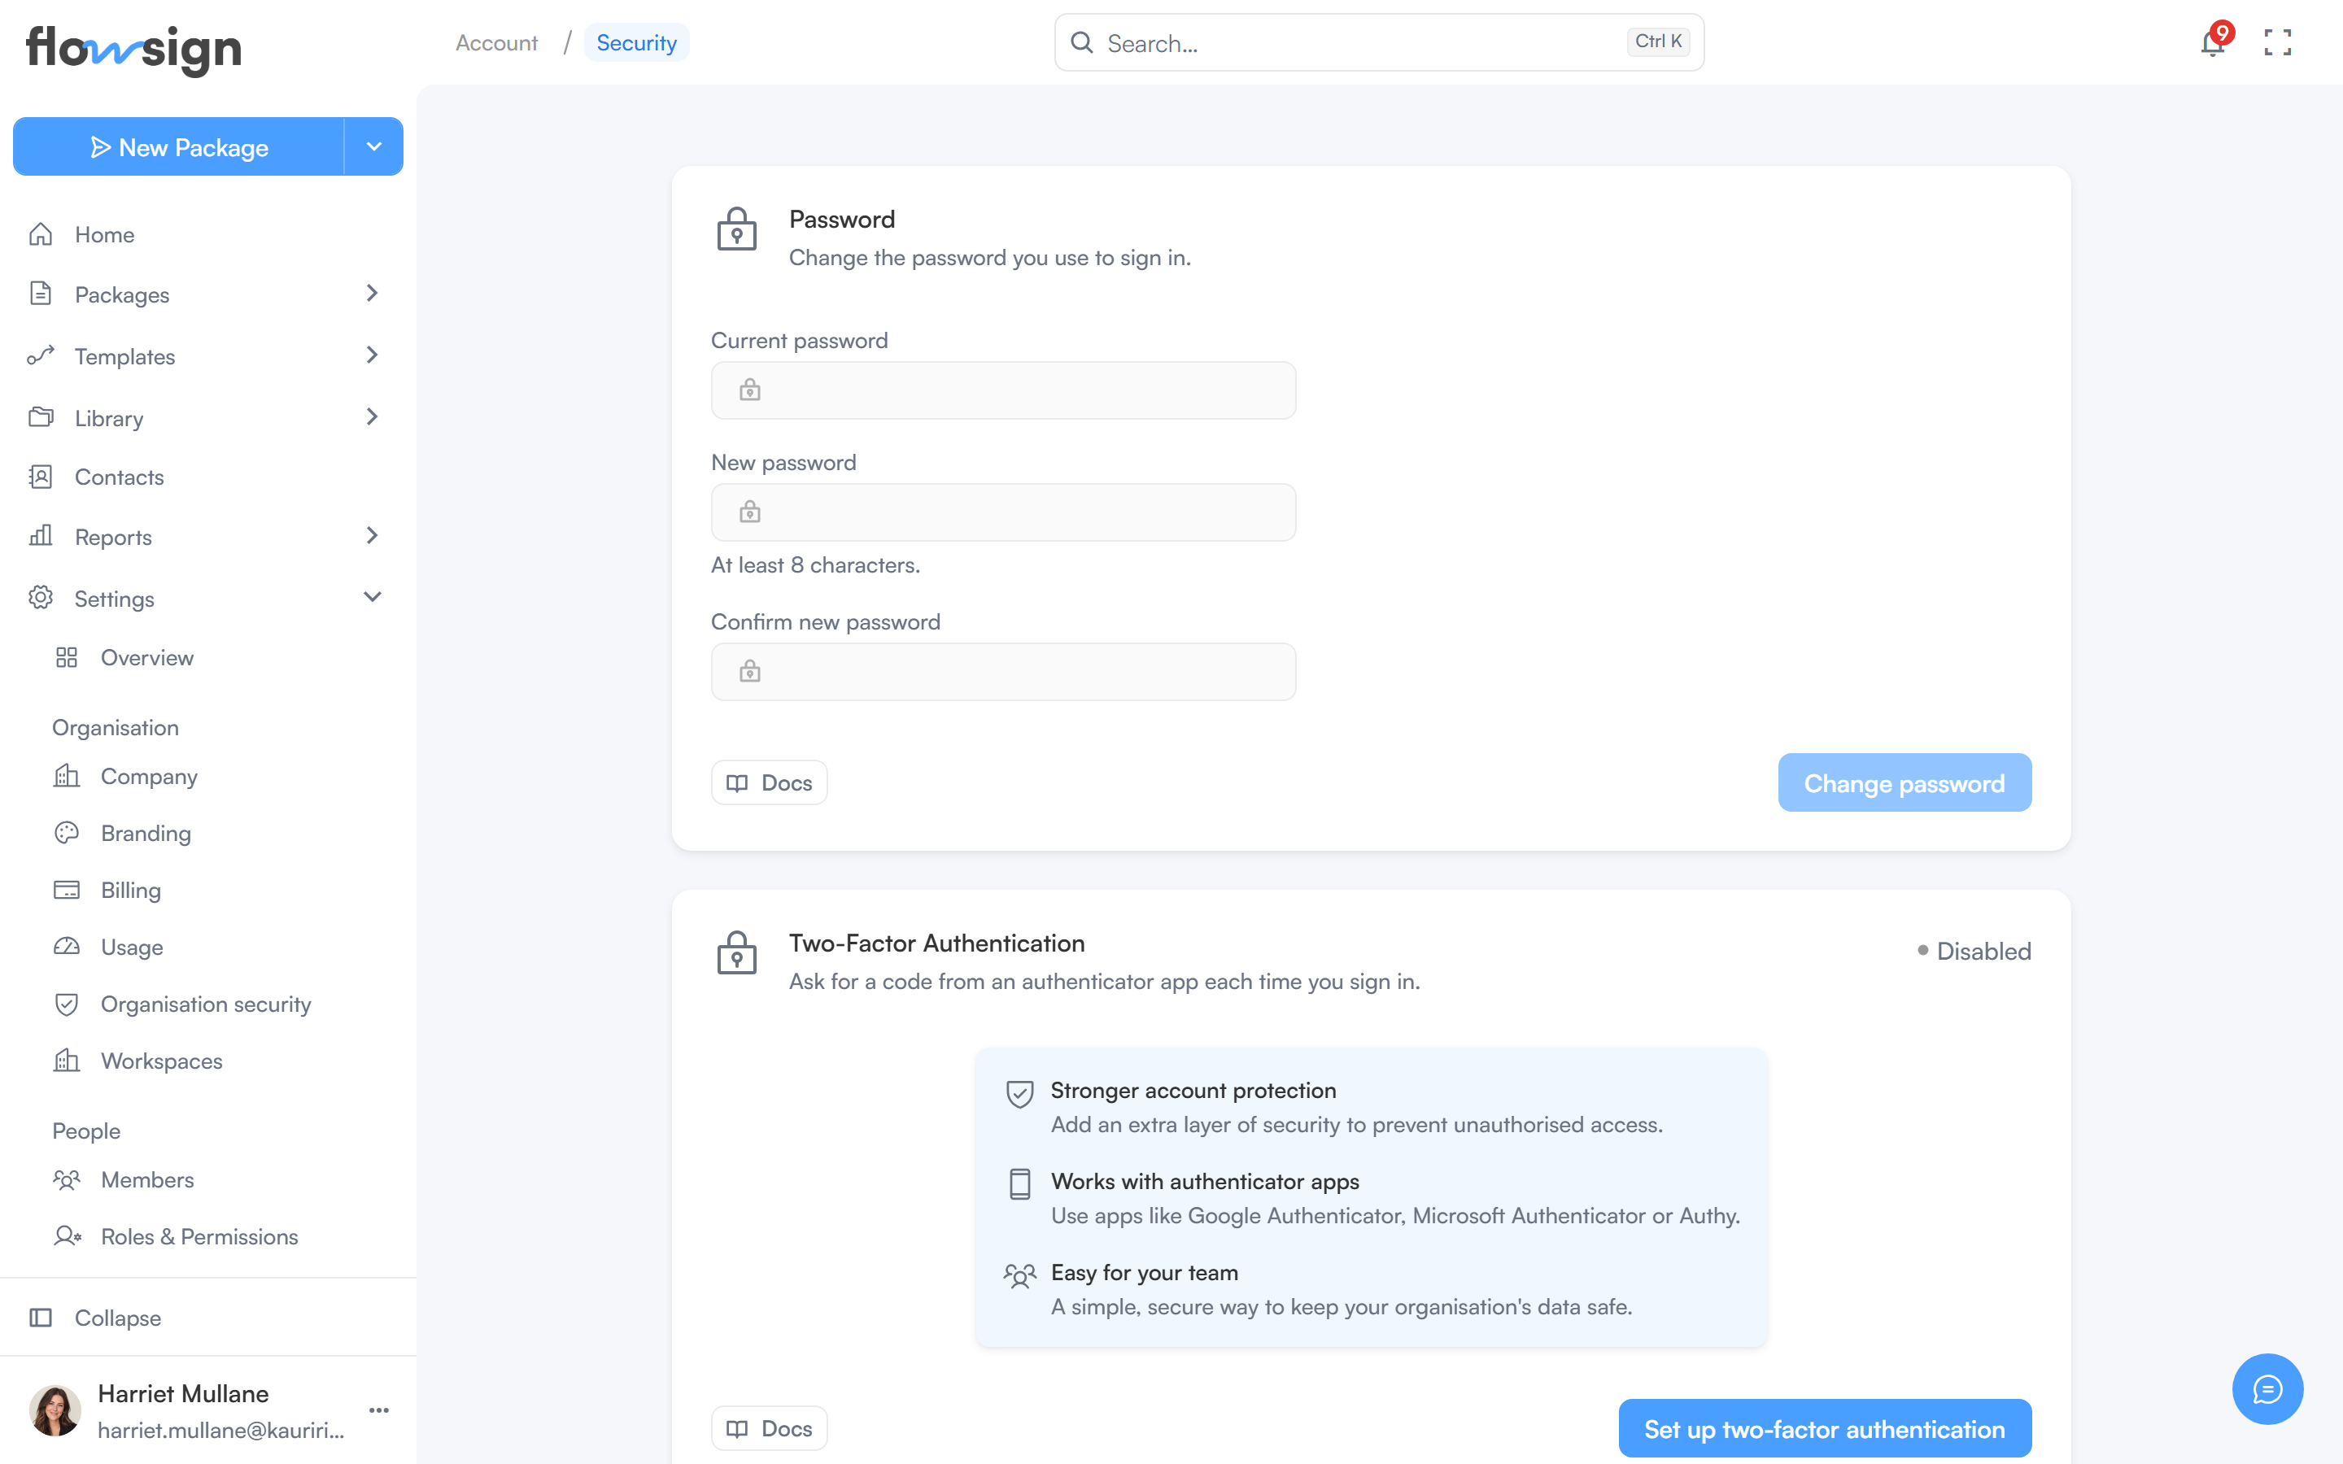Click the Overview grid icon

[x=67, y=657]
